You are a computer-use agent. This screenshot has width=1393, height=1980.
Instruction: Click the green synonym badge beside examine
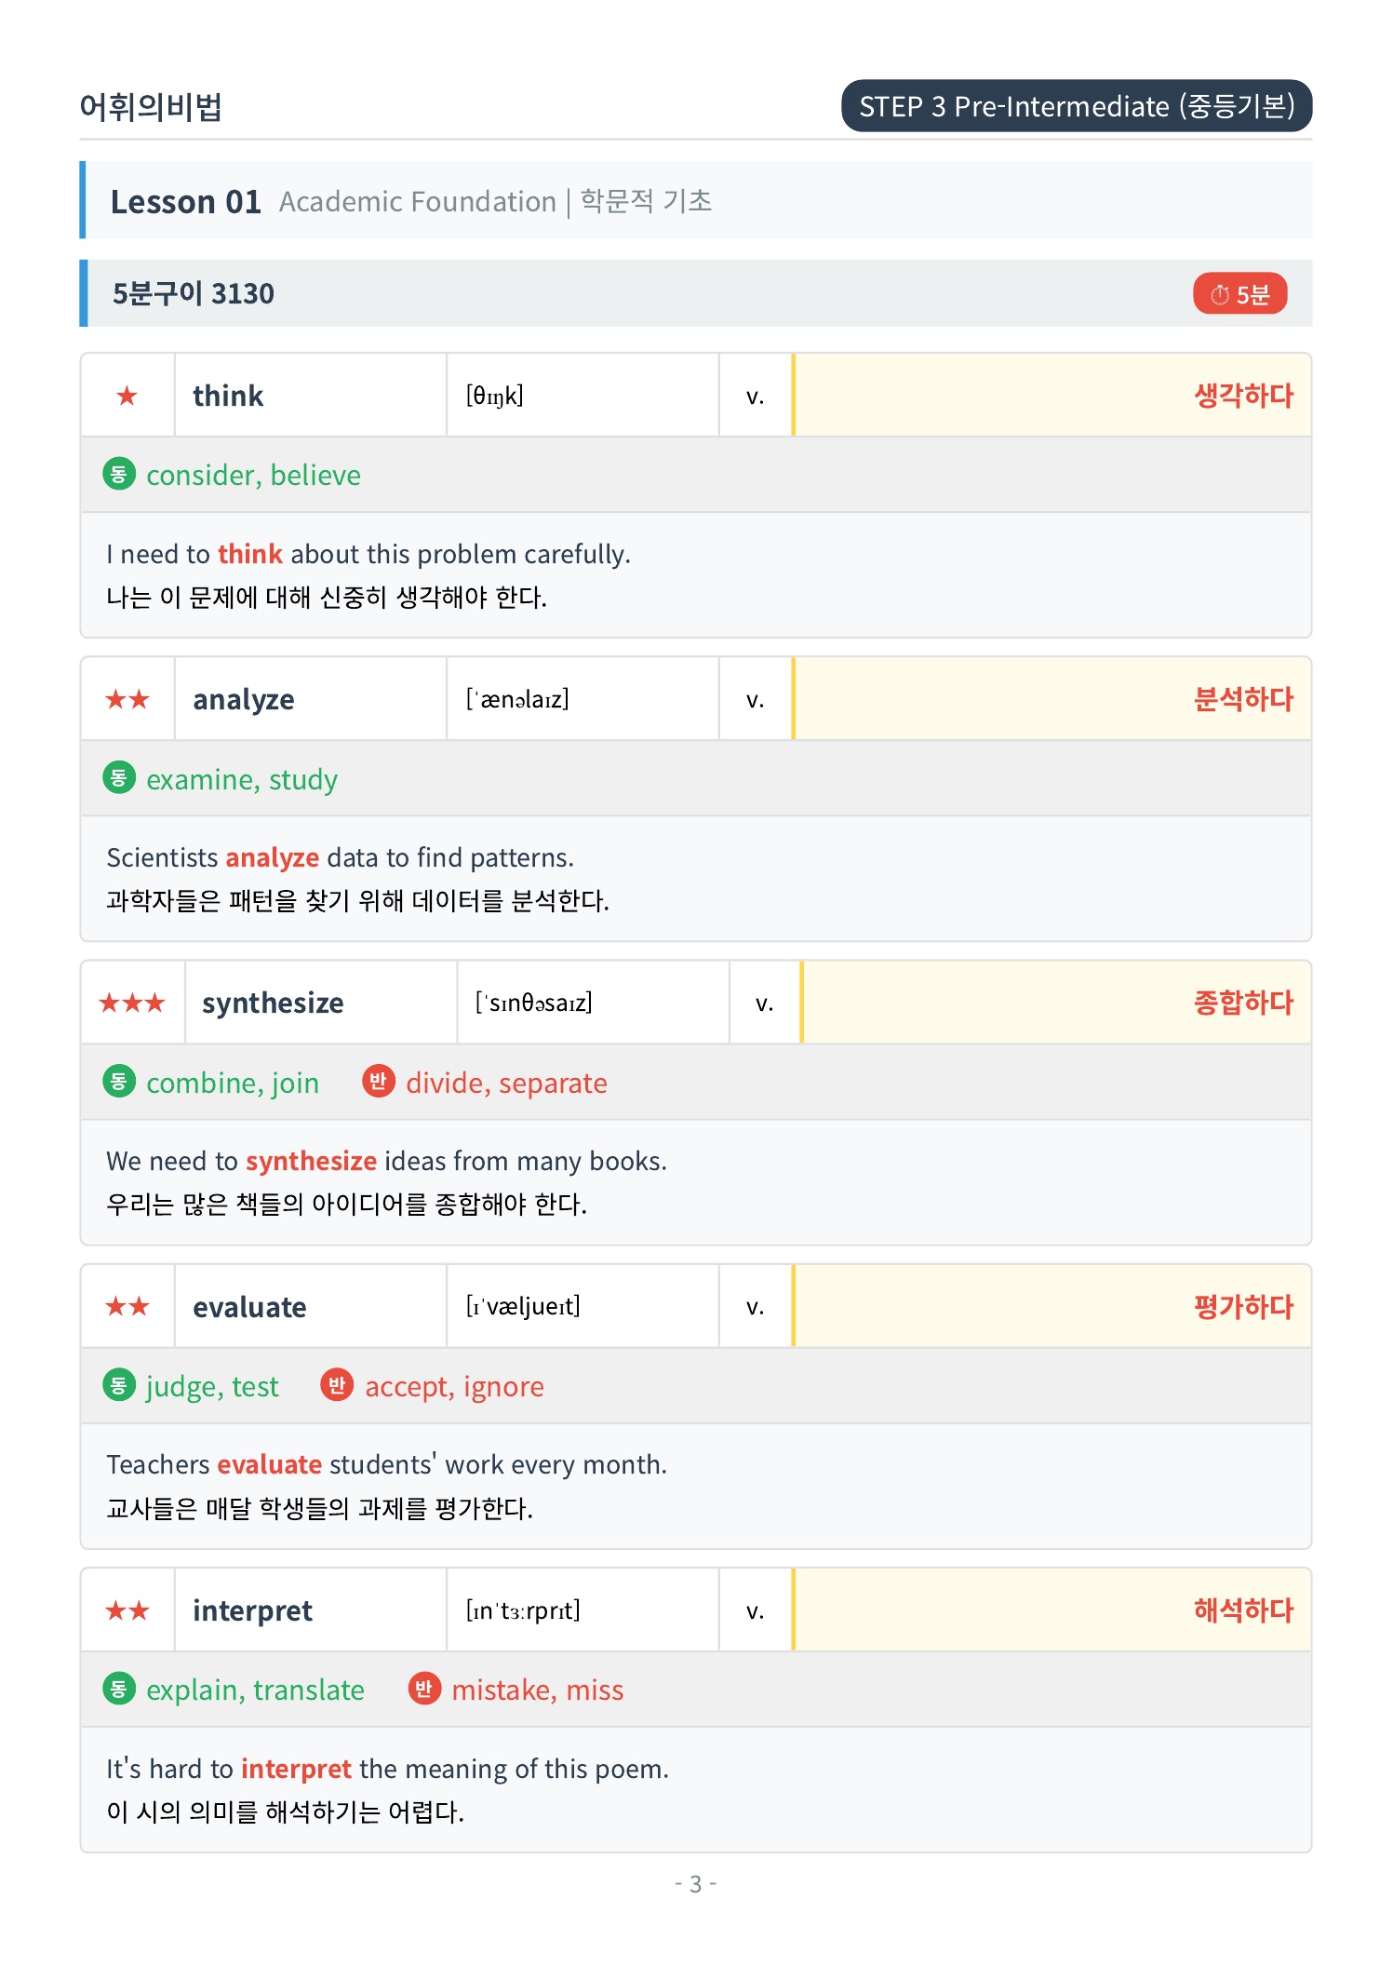(x=118, y=777)
